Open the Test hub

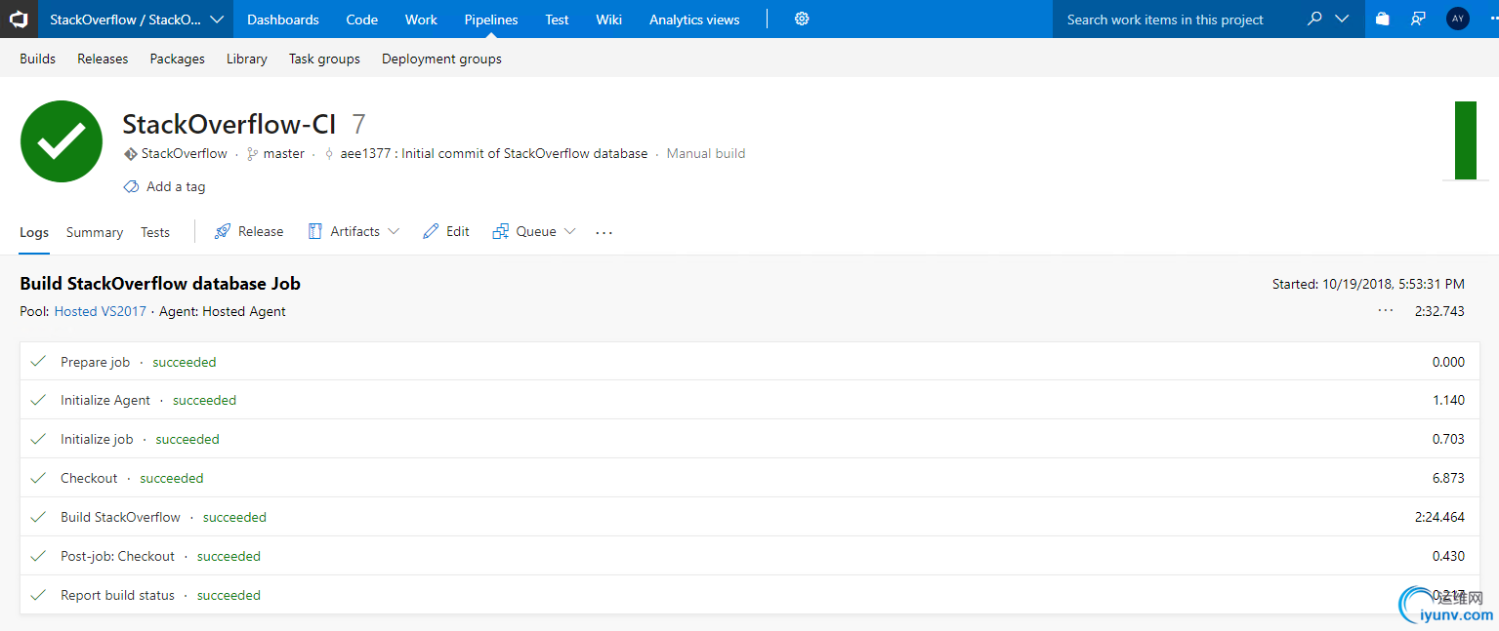557,20
